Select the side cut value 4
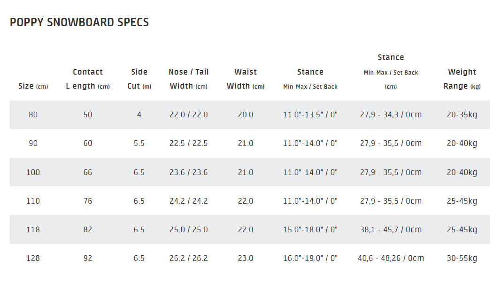The height and width of the screenshot is (290, 501). click(x=139, y=114)
